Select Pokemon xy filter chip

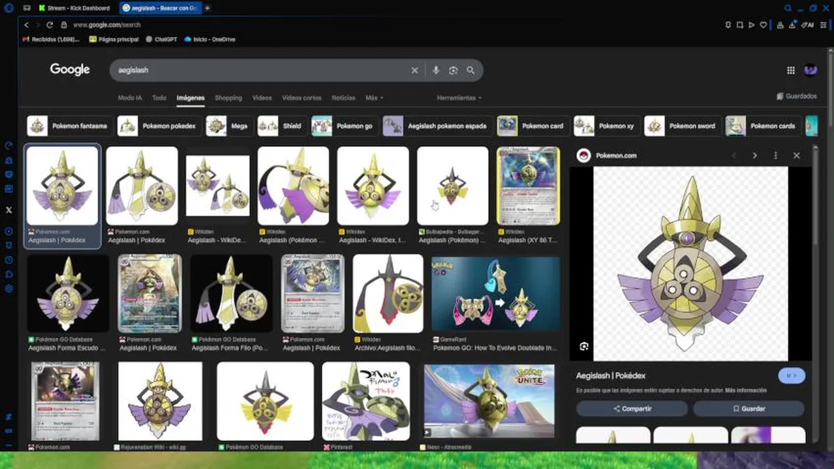coord(605,126)
